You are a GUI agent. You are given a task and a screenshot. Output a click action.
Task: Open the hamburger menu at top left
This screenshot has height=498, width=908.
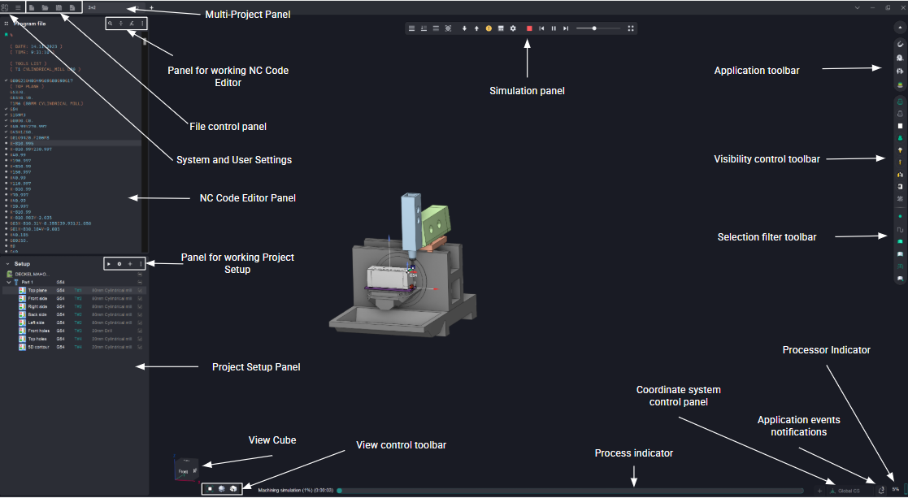(x=18, y=7)
